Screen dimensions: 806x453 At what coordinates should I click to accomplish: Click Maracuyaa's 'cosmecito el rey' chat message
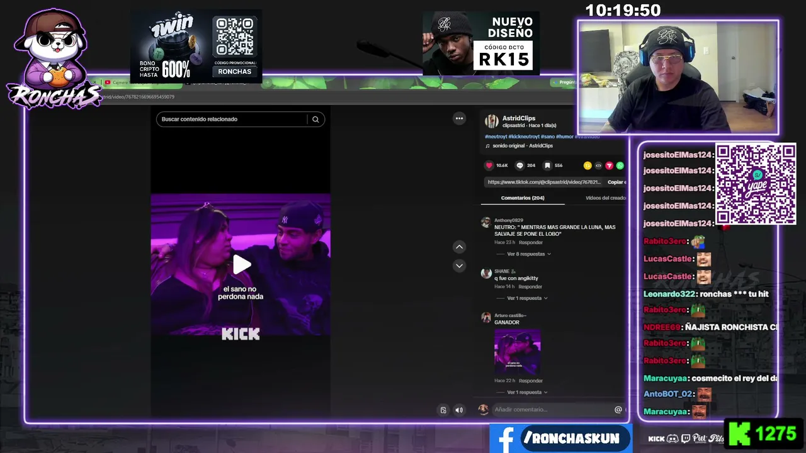710,379
